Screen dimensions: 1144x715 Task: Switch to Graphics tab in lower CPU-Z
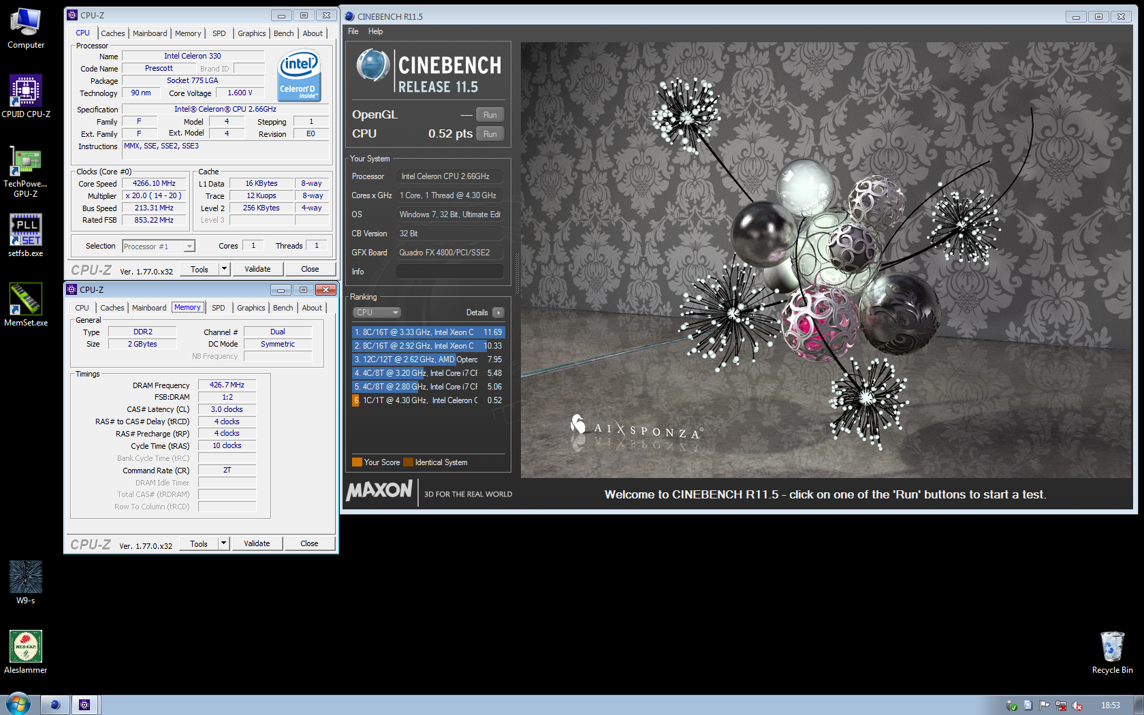(x=251, y=308)
